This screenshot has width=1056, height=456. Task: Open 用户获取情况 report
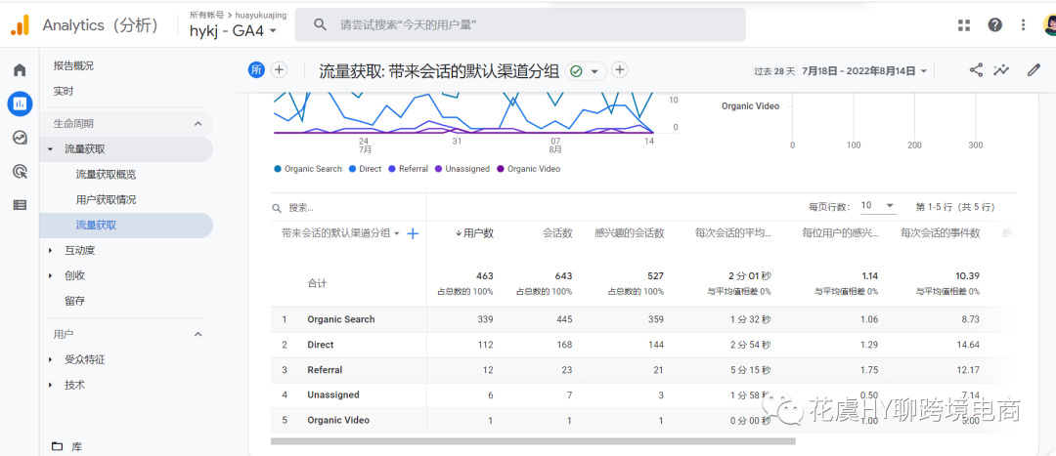point(106,200)
